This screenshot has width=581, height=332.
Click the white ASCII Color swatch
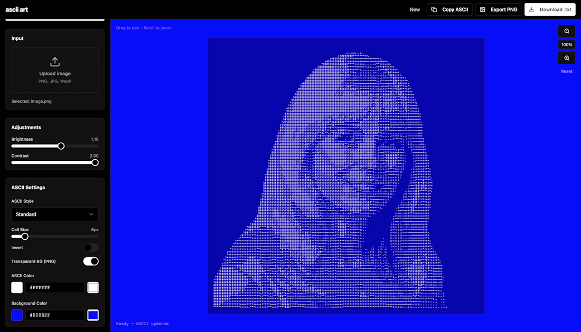pyautogui.click(x=17, y=287)
